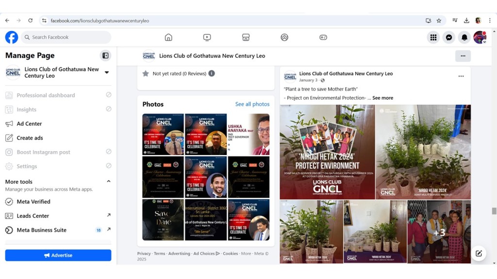
Task: Click the new message compose icon
Action: pos(479,253)
